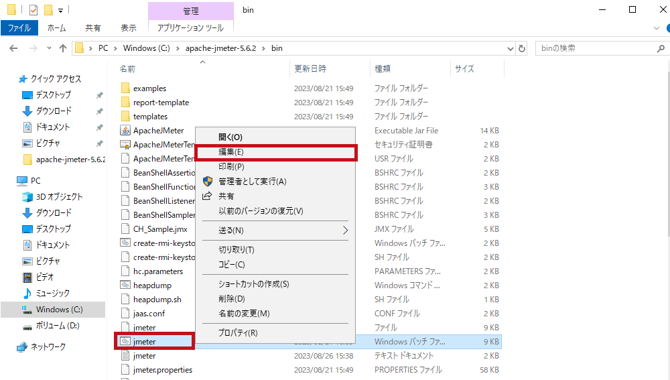Select the ApacheJMeterTemporary certificate file icon
The height and width of the screenshot is (380, 670).
click(x=125, y=145)
